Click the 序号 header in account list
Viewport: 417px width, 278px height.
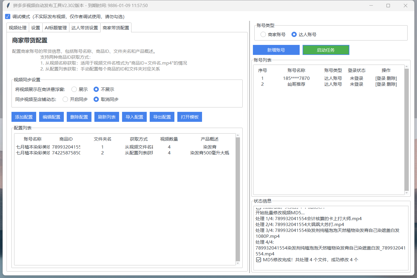pyautogui.click(x=262, y=70)
